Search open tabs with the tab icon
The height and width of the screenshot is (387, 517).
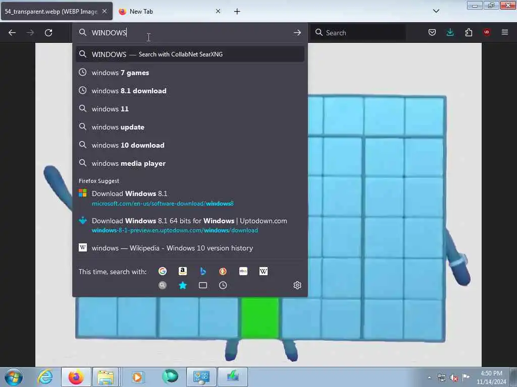pos(203,285)
